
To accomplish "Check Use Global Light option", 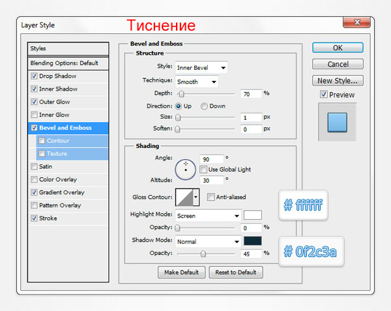I will (x=203, y=170).
